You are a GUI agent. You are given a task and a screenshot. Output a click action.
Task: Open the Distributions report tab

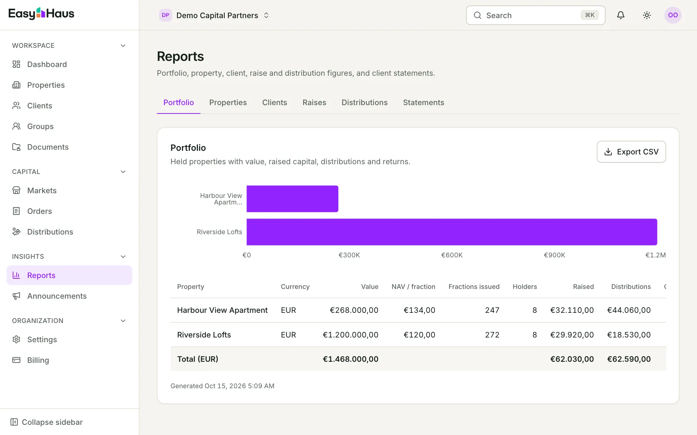pos(364,103)
